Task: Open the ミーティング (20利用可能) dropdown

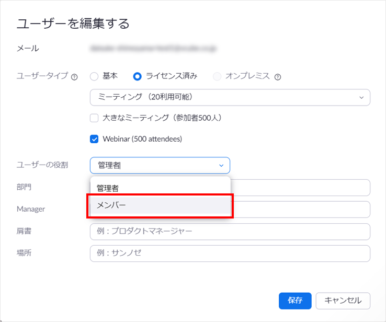Action: [x=230, y=97]
